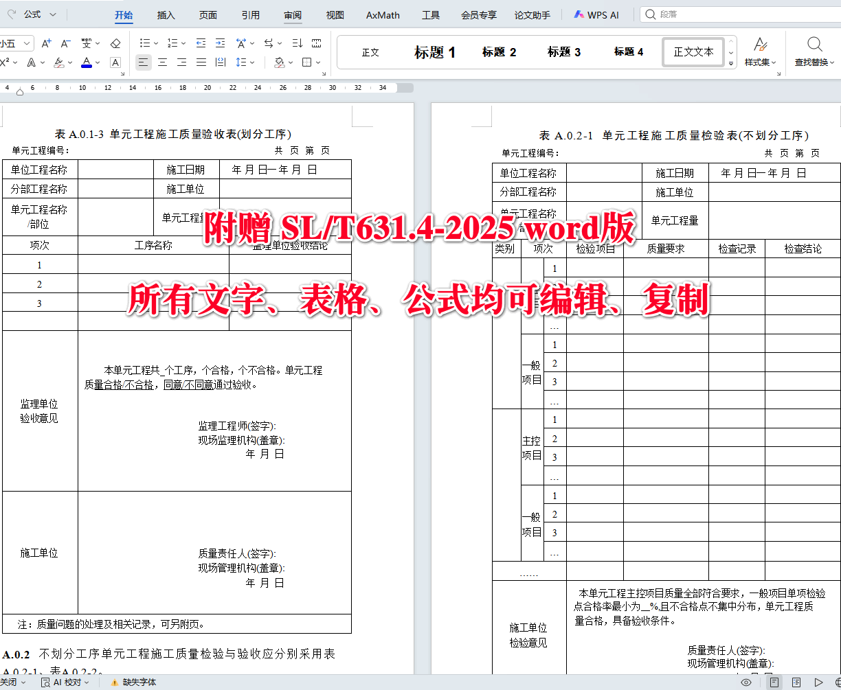Open font color dropdown arrow

(98, 62)
